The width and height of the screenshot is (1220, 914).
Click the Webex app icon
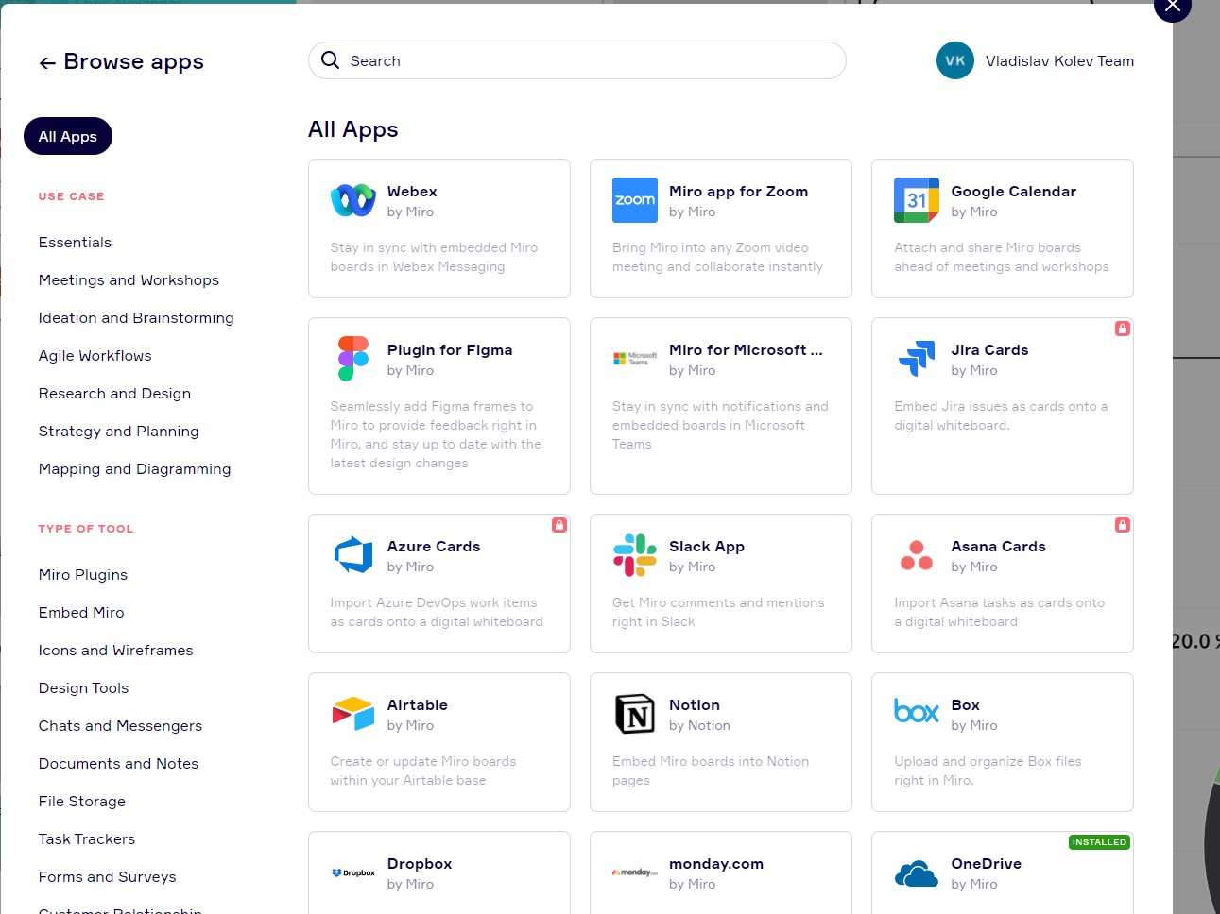click(352, 200)
